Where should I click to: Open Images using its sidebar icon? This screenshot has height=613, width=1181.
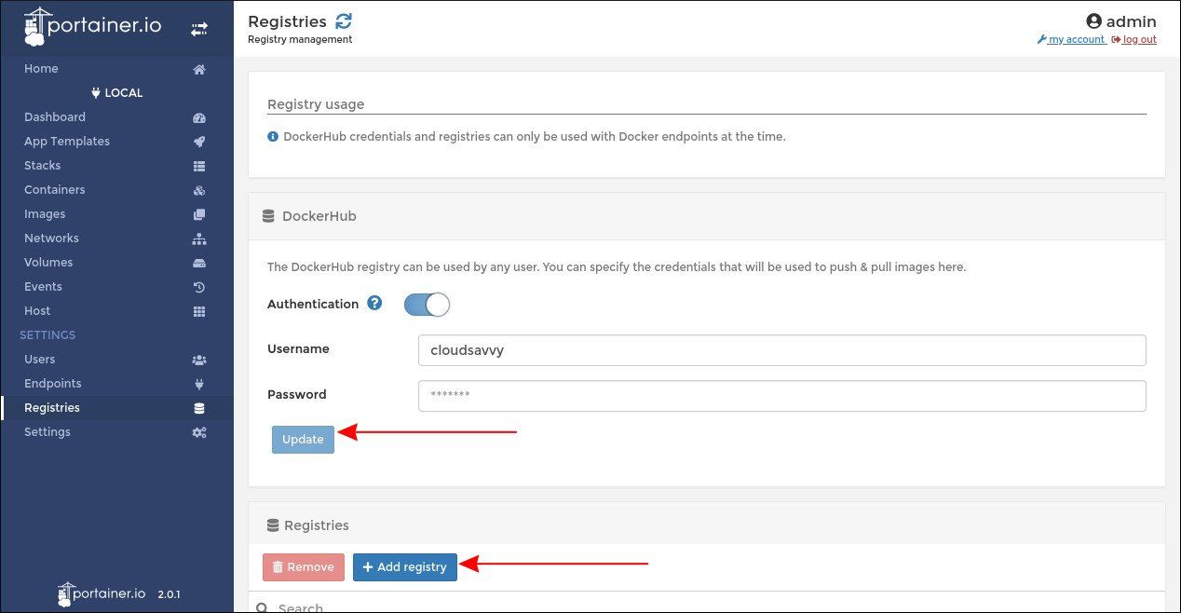point(199,213)
